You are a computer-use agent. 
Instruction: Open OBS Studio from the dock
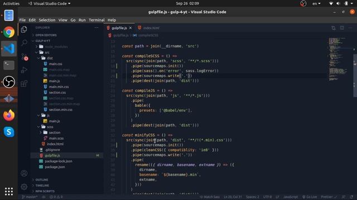[9, 82]
